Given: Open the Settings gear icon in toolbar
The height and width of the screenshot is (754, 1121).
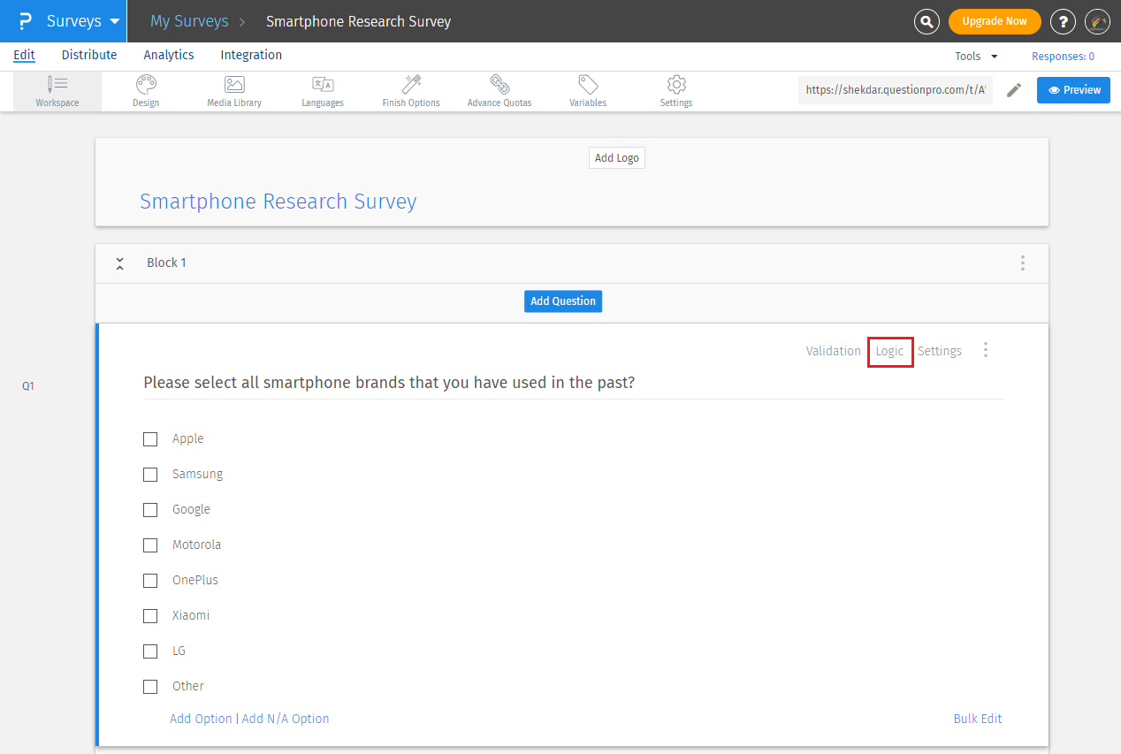Looking at the screenshot, I should [x=676, y=85].
